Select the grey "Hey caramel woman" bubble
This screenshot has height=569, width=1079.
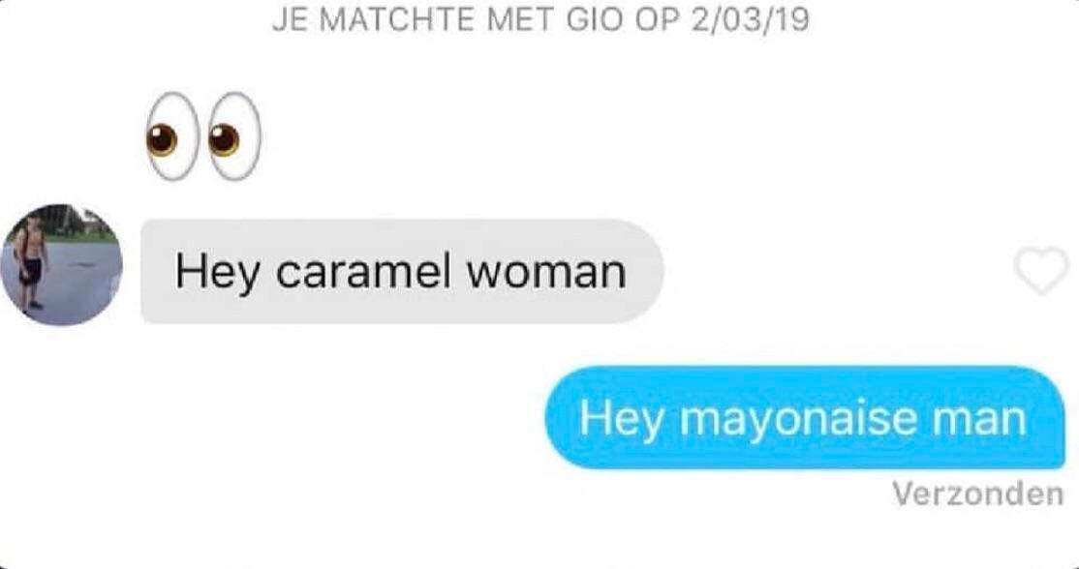click(x=402, y=272)
